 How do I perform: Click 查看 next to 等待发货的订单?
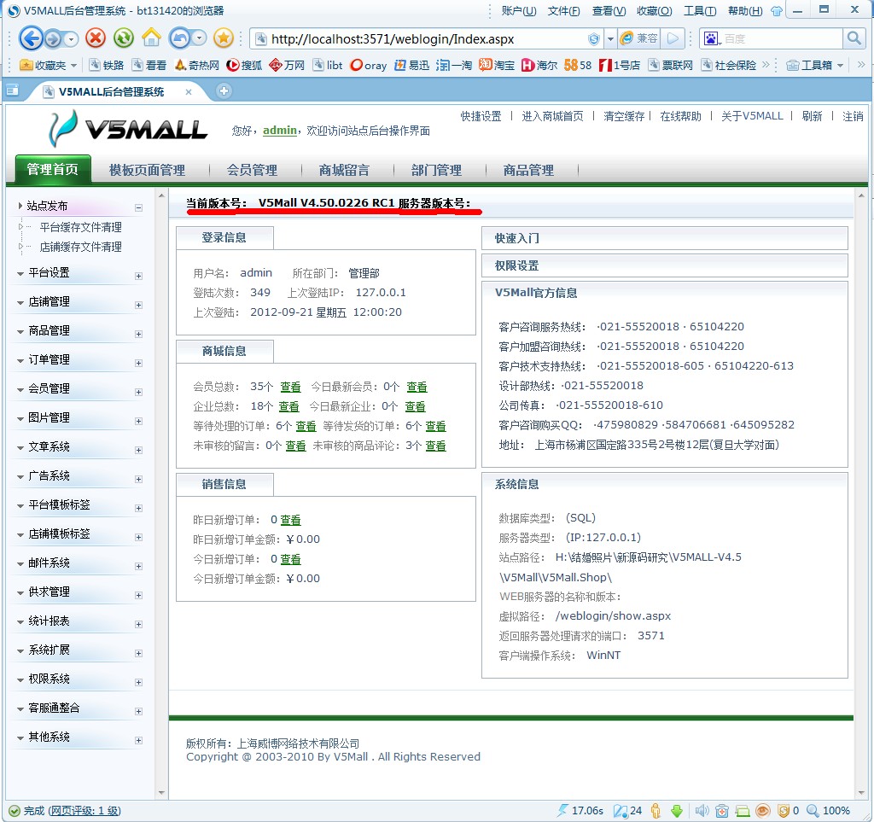click(435, 426)
